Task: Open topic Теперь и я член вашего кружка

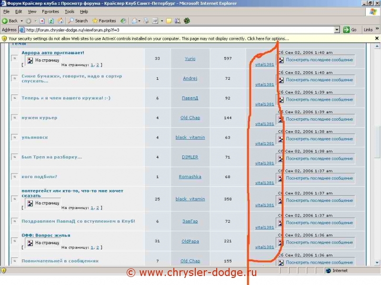Action: coord(66,98)
